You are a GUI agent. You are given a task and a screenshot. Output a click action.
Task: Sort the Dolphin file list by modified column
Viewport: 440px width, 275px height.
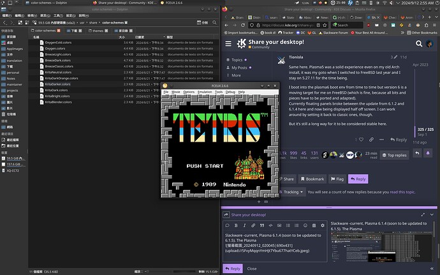pyautogui.click(x=150, y=37)
